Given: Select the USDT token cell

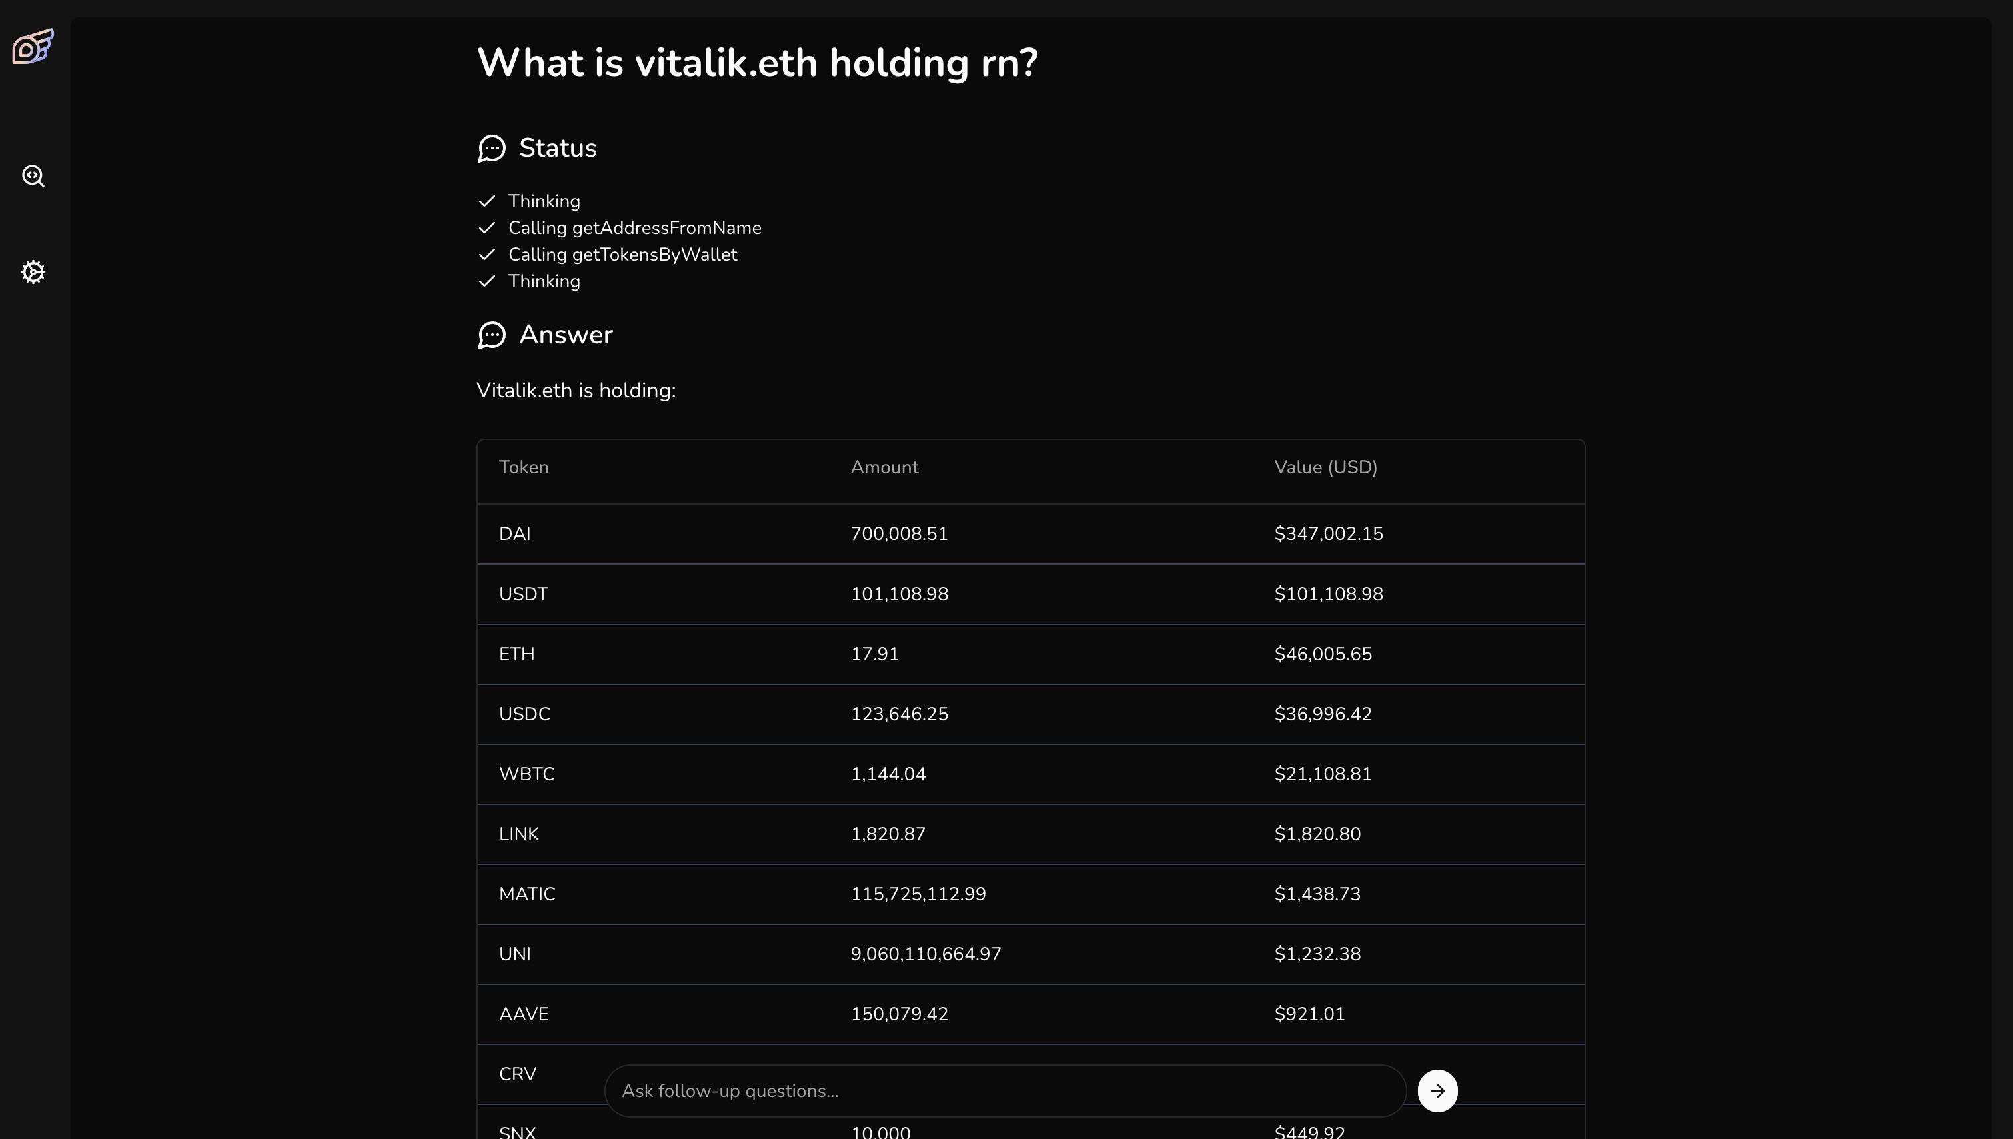Looking at the screenshot, I should coord(523,594).
